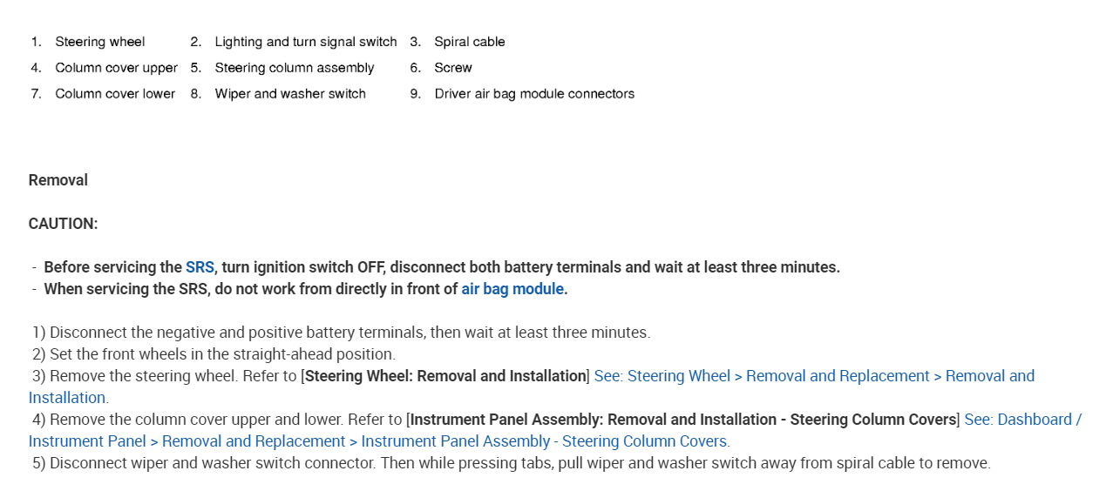
Task: Click legend item Lighting and turn signal switch
Action: coord(305,42)
